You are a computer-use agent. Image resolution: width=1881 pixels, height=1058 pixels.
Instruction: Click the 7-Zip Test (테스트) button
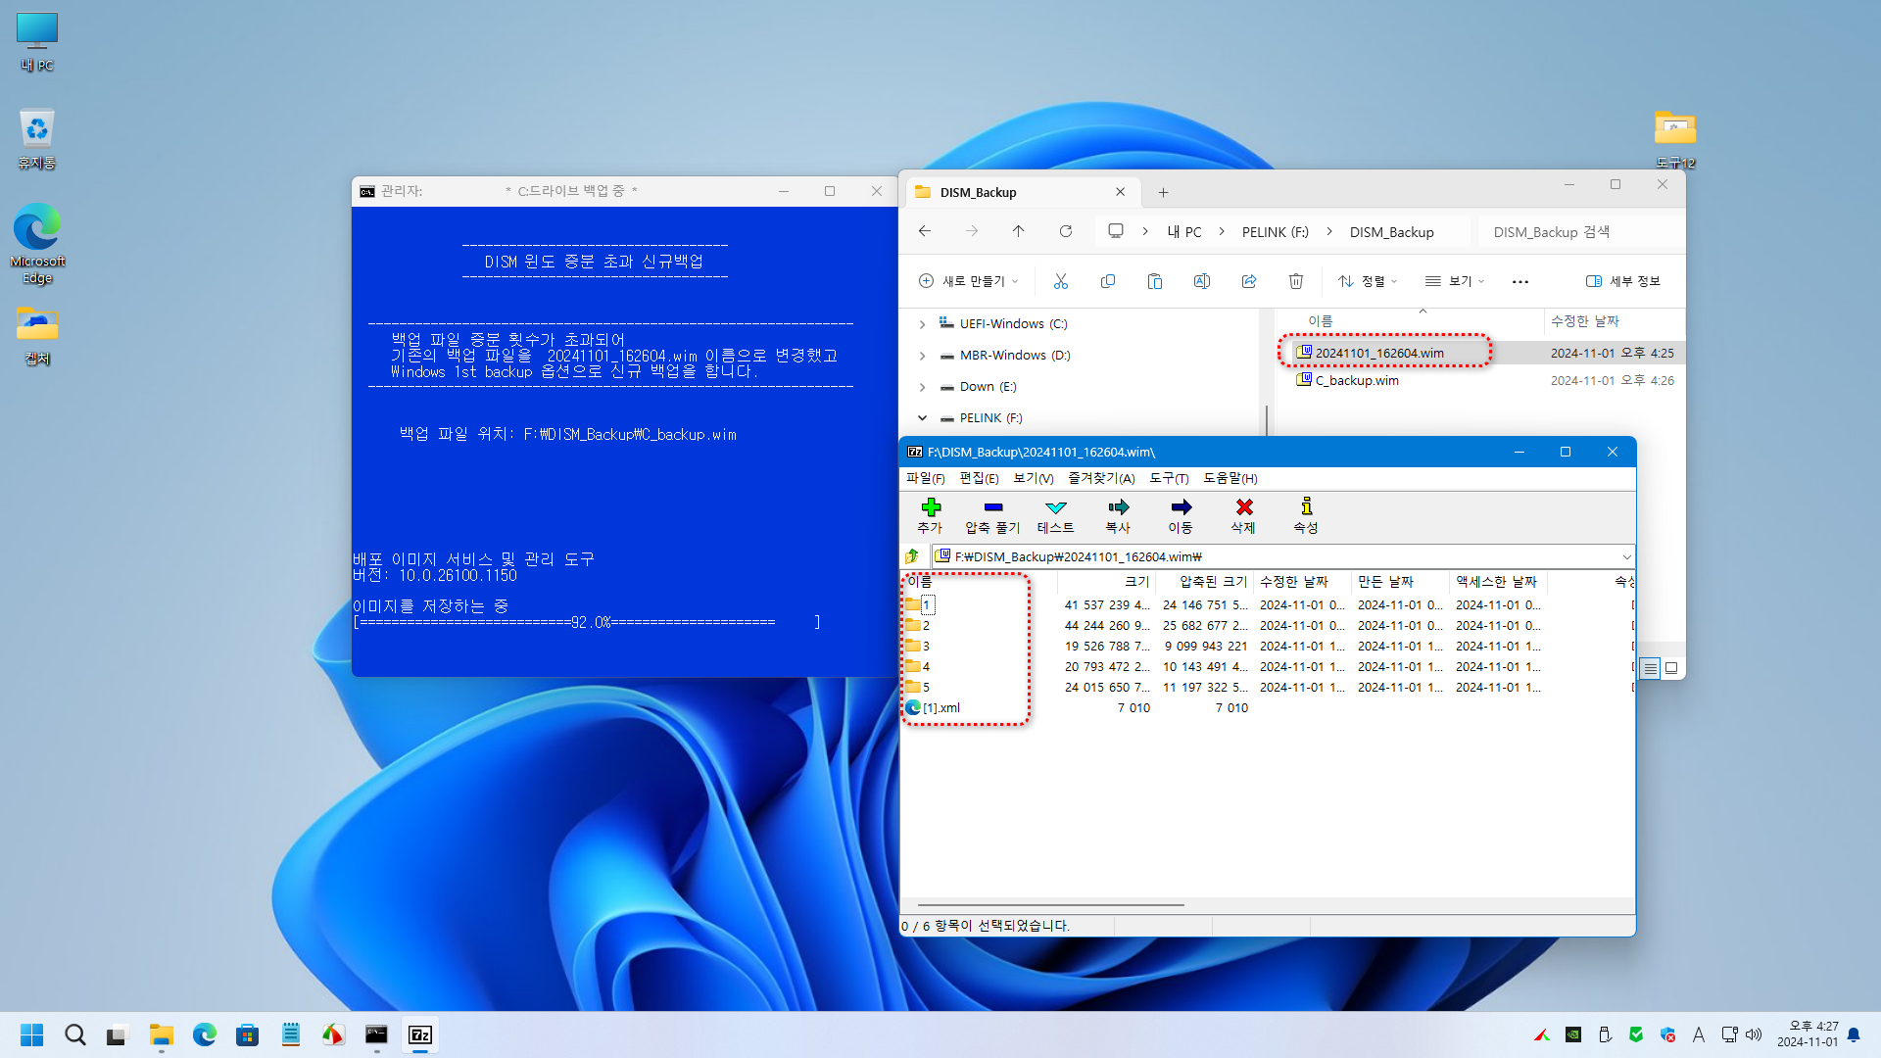[x=1055, y=515]
